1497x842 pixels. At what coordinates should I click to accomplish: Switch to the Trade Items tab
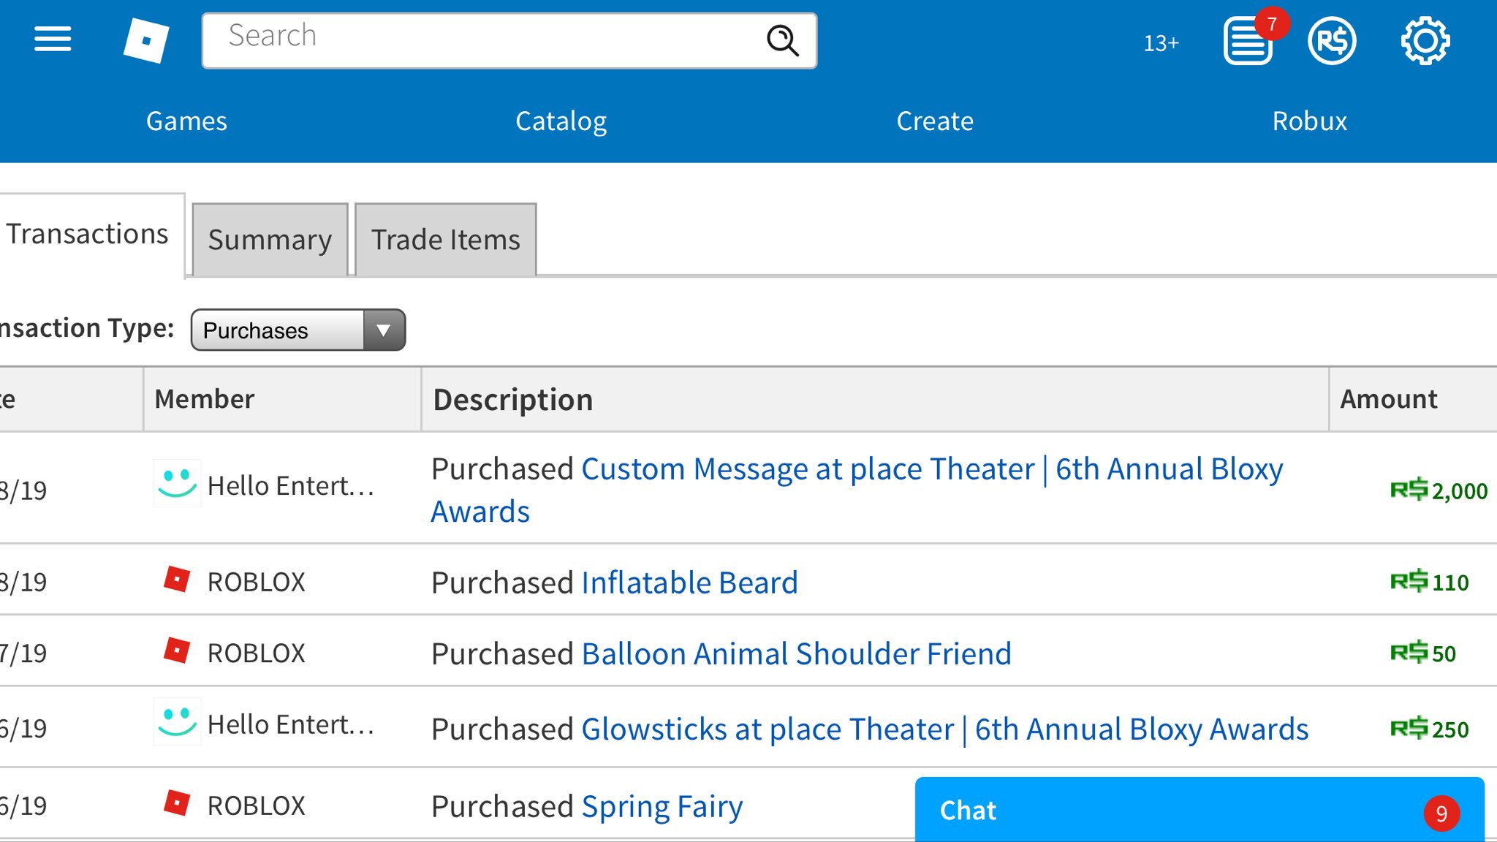click(446, 240)
